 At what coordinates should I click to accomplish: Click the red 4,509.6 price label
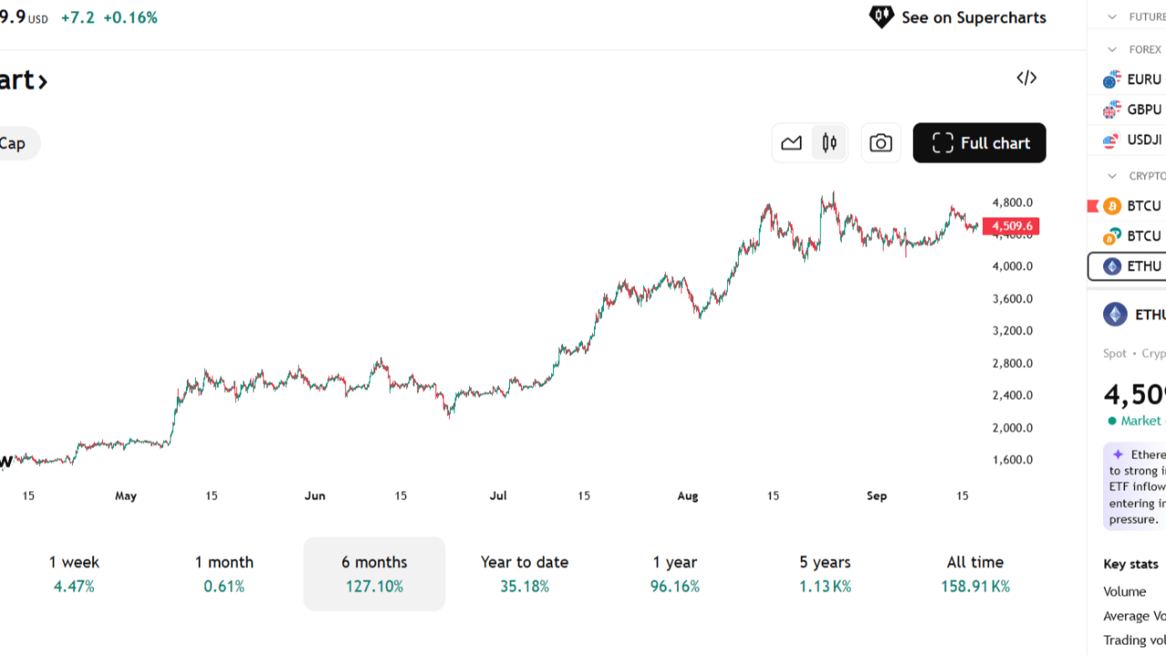click(x=1012, y=226)
